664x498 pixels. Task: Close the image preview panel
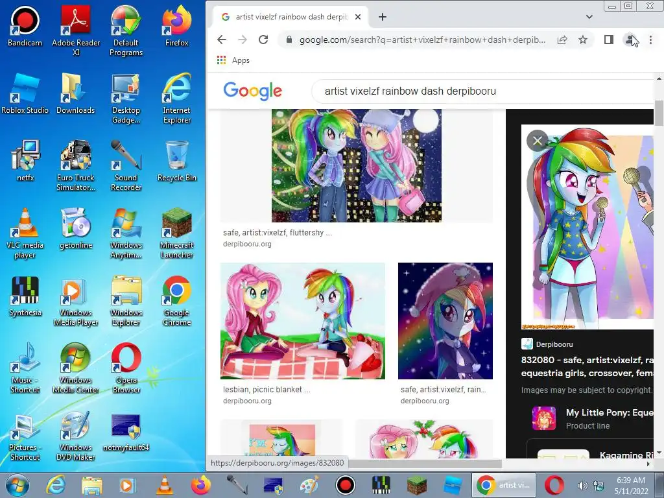click(x=538, y=141)
